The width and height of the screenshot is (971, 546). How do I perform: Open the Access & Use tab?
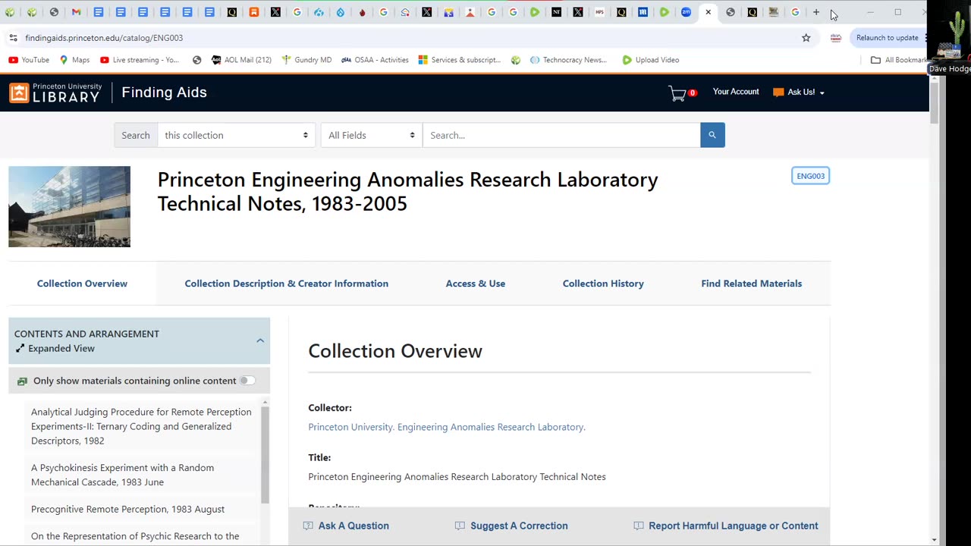tap(476, 284)
